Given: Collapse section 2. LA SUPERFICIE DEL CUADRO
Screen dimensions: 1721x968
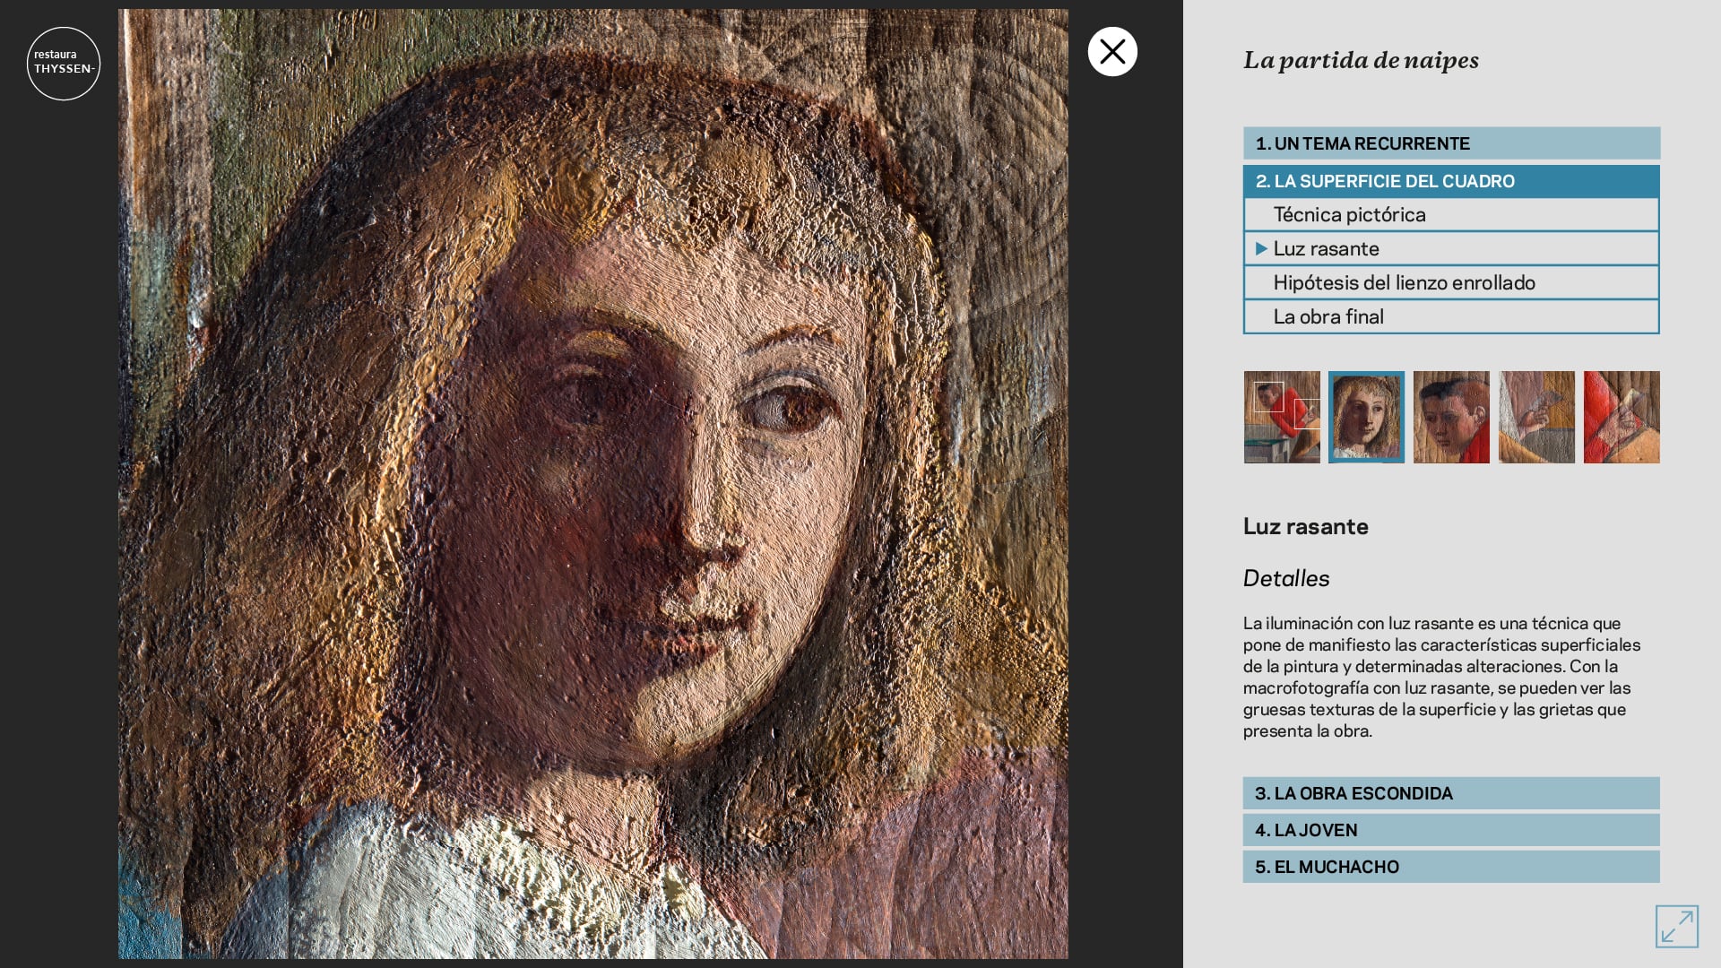Looking at the screenshot, I should click(x=1451, y=181).
